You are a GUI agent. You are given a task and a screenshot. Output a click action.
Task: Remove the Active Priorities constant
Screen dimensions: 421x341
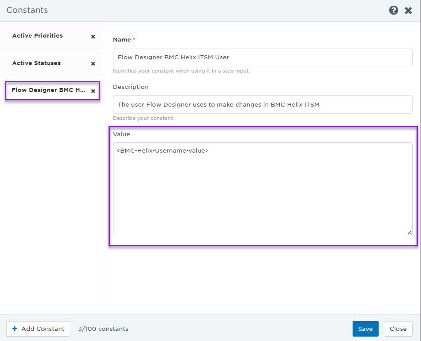[93, 37]
